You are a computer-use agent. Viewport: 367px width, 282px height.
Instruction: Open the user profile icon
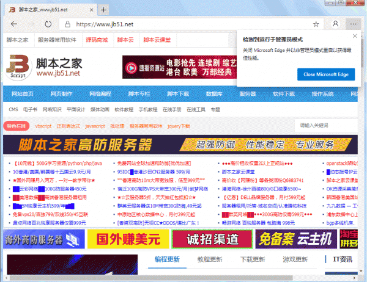click(335, 24)
